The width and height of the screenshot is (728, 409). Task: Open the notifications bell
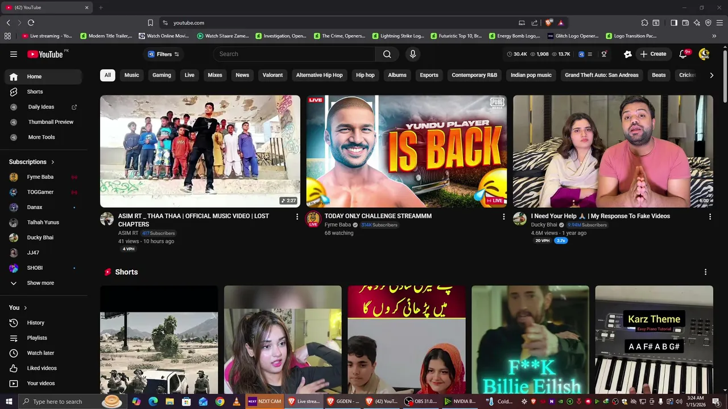point(684,54)
